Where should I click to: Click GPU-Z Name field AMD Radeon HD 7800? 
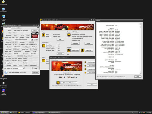(x=21, y=30)
